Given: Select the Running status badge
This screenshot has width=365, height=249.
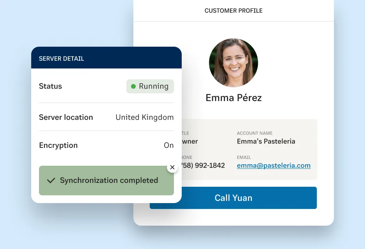Looking at the screenshot, I should 150,86.
